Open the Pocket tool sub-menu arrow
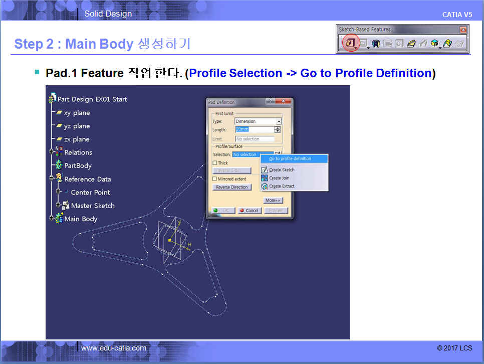 [x=368, y=48]
